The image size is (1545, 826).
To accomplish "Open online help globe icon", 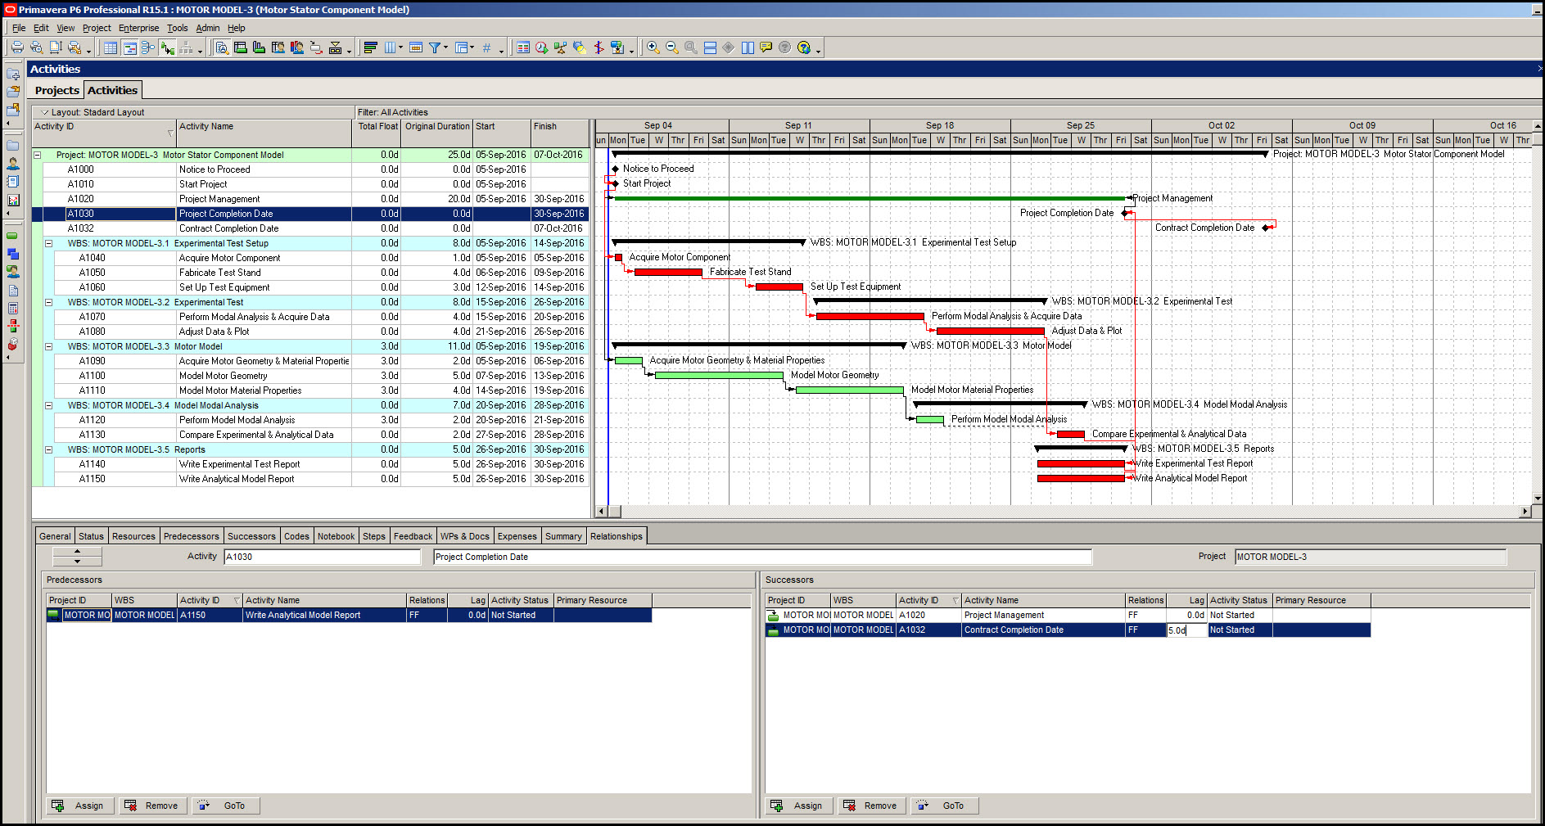I will click(804, 47).
